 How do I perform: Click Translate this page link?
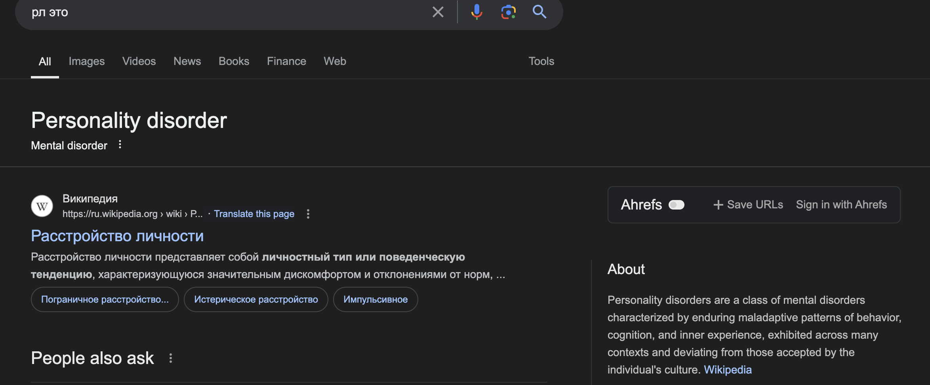click(254, 214)
